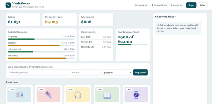Click the '$900 of $2,000' goal text
Viewport: 212px width, 104px height.
126,39
